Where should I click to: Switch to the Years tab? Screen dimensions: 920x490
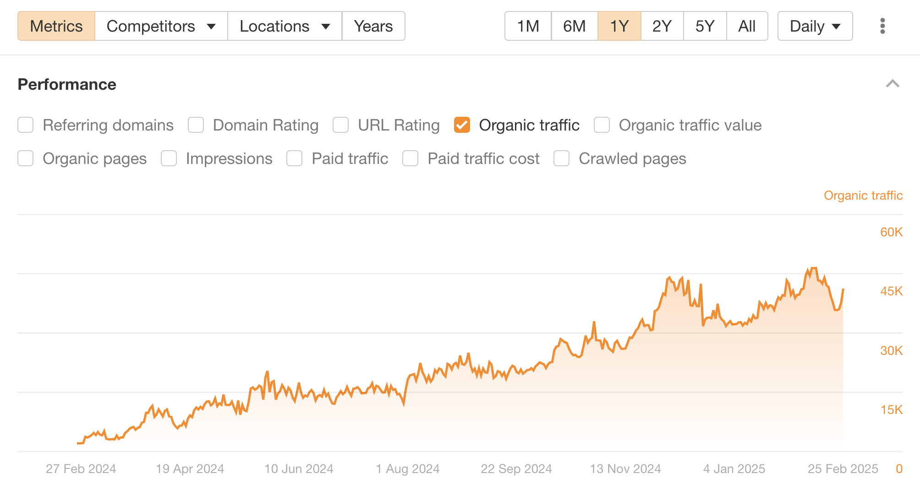click(373, 26)
